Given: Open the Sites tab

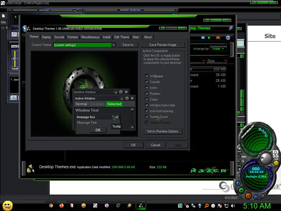Looking at the screenshot, I should click(136, 37).
